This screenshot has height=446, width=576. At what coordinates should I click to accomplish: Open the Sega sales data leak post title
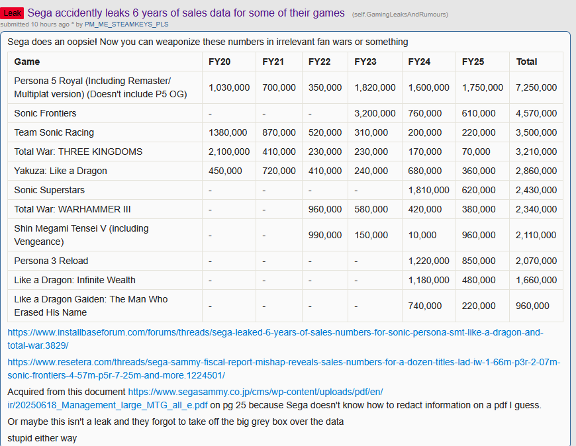[x=186, y=13]
